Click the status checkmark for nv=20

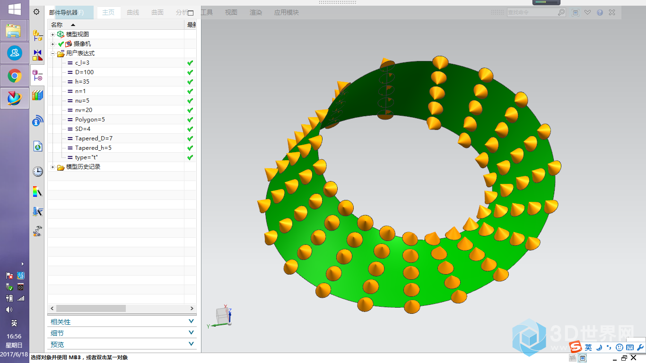[190, 110]
